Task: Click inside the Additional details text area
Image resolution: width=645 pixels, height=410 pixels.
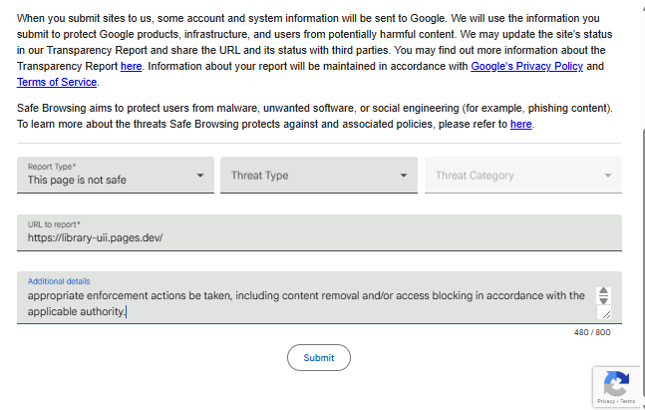Action: (299, 302)
